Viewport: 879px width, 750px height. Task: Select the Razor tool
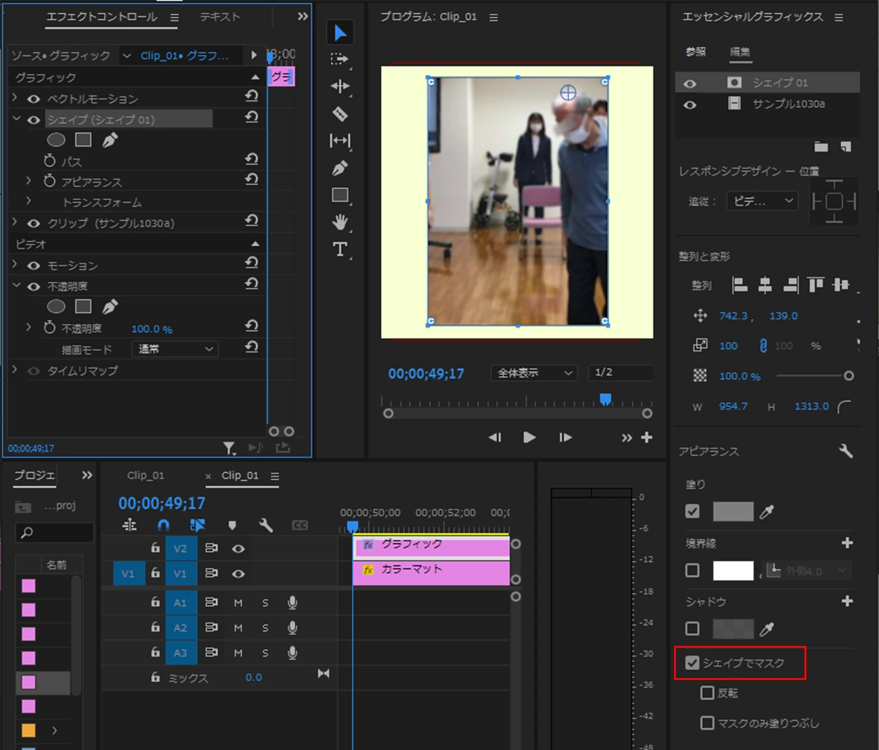340,114
